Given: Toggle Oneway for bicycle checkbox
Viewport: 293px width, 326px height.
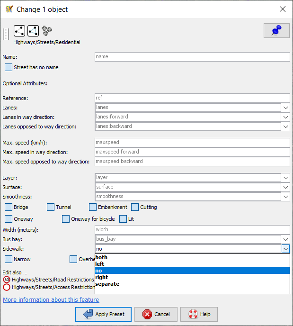Looking at the screenshot, I should click(66, 219).
